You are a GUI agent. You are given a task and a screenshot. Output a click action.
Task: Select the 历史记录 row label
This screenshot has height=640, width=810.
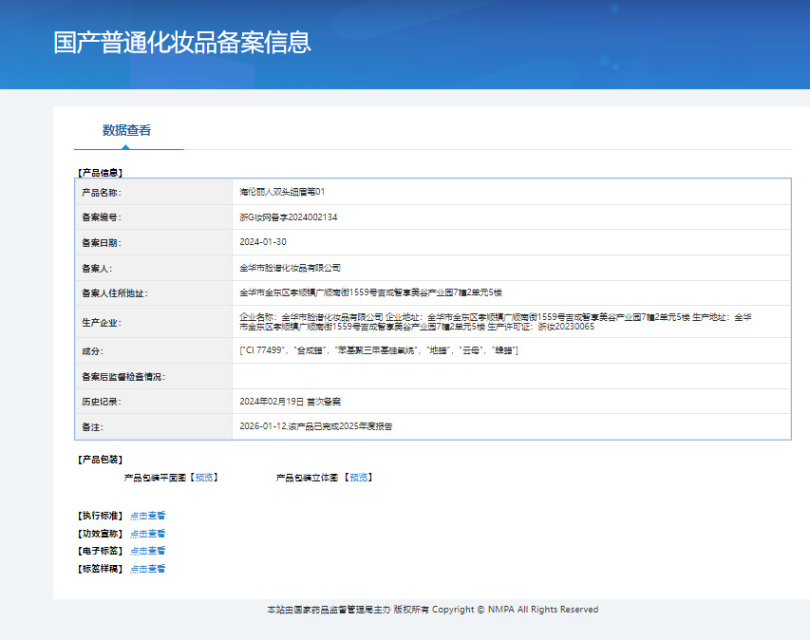tap(102, 402)
